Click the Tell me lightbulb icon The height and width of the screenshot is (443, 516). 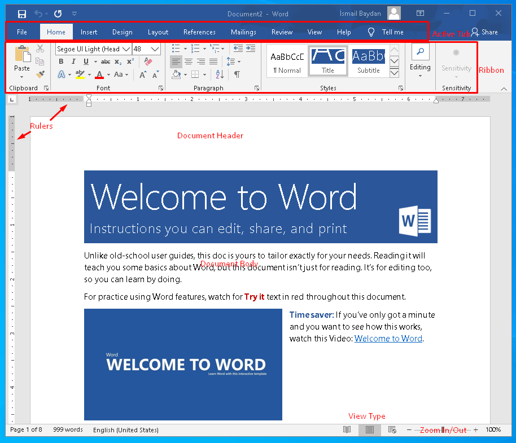pos(371,32)
